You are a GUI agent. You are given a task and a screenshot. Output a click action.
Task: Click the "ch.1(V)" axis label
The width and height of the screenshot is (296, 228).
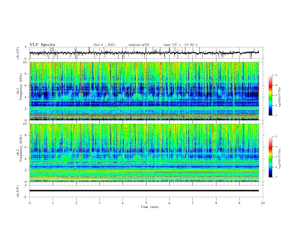pos(18,53)
